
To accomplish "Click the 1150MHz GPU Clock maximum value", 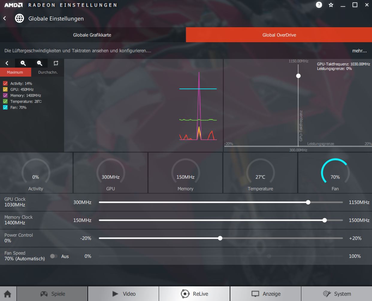I will (359, 202).
